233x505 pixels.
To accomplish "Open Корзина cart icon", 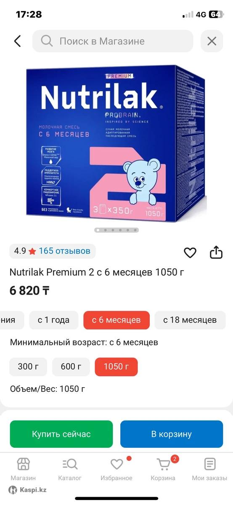I will [163, 464].
